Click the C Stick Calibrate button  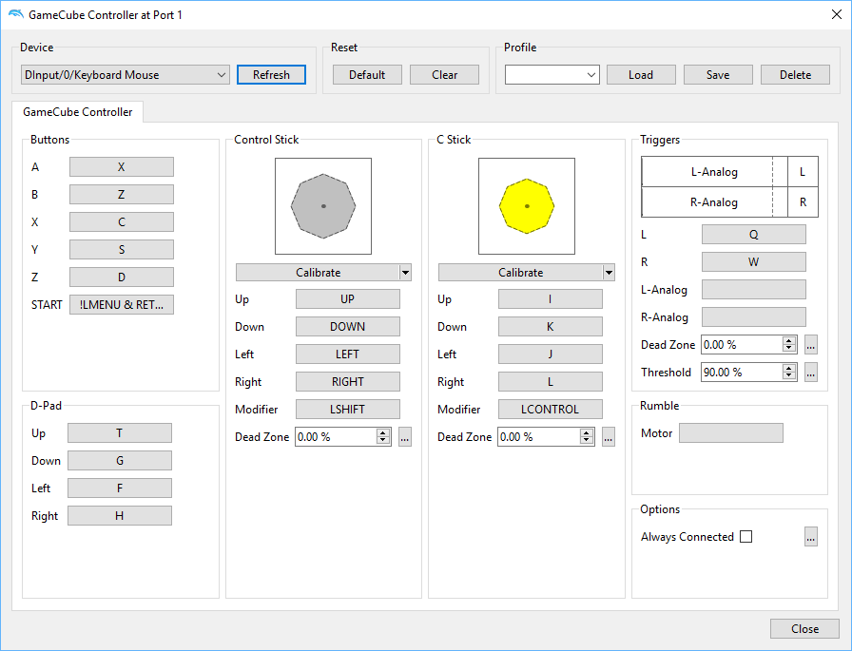click(520, 273)
